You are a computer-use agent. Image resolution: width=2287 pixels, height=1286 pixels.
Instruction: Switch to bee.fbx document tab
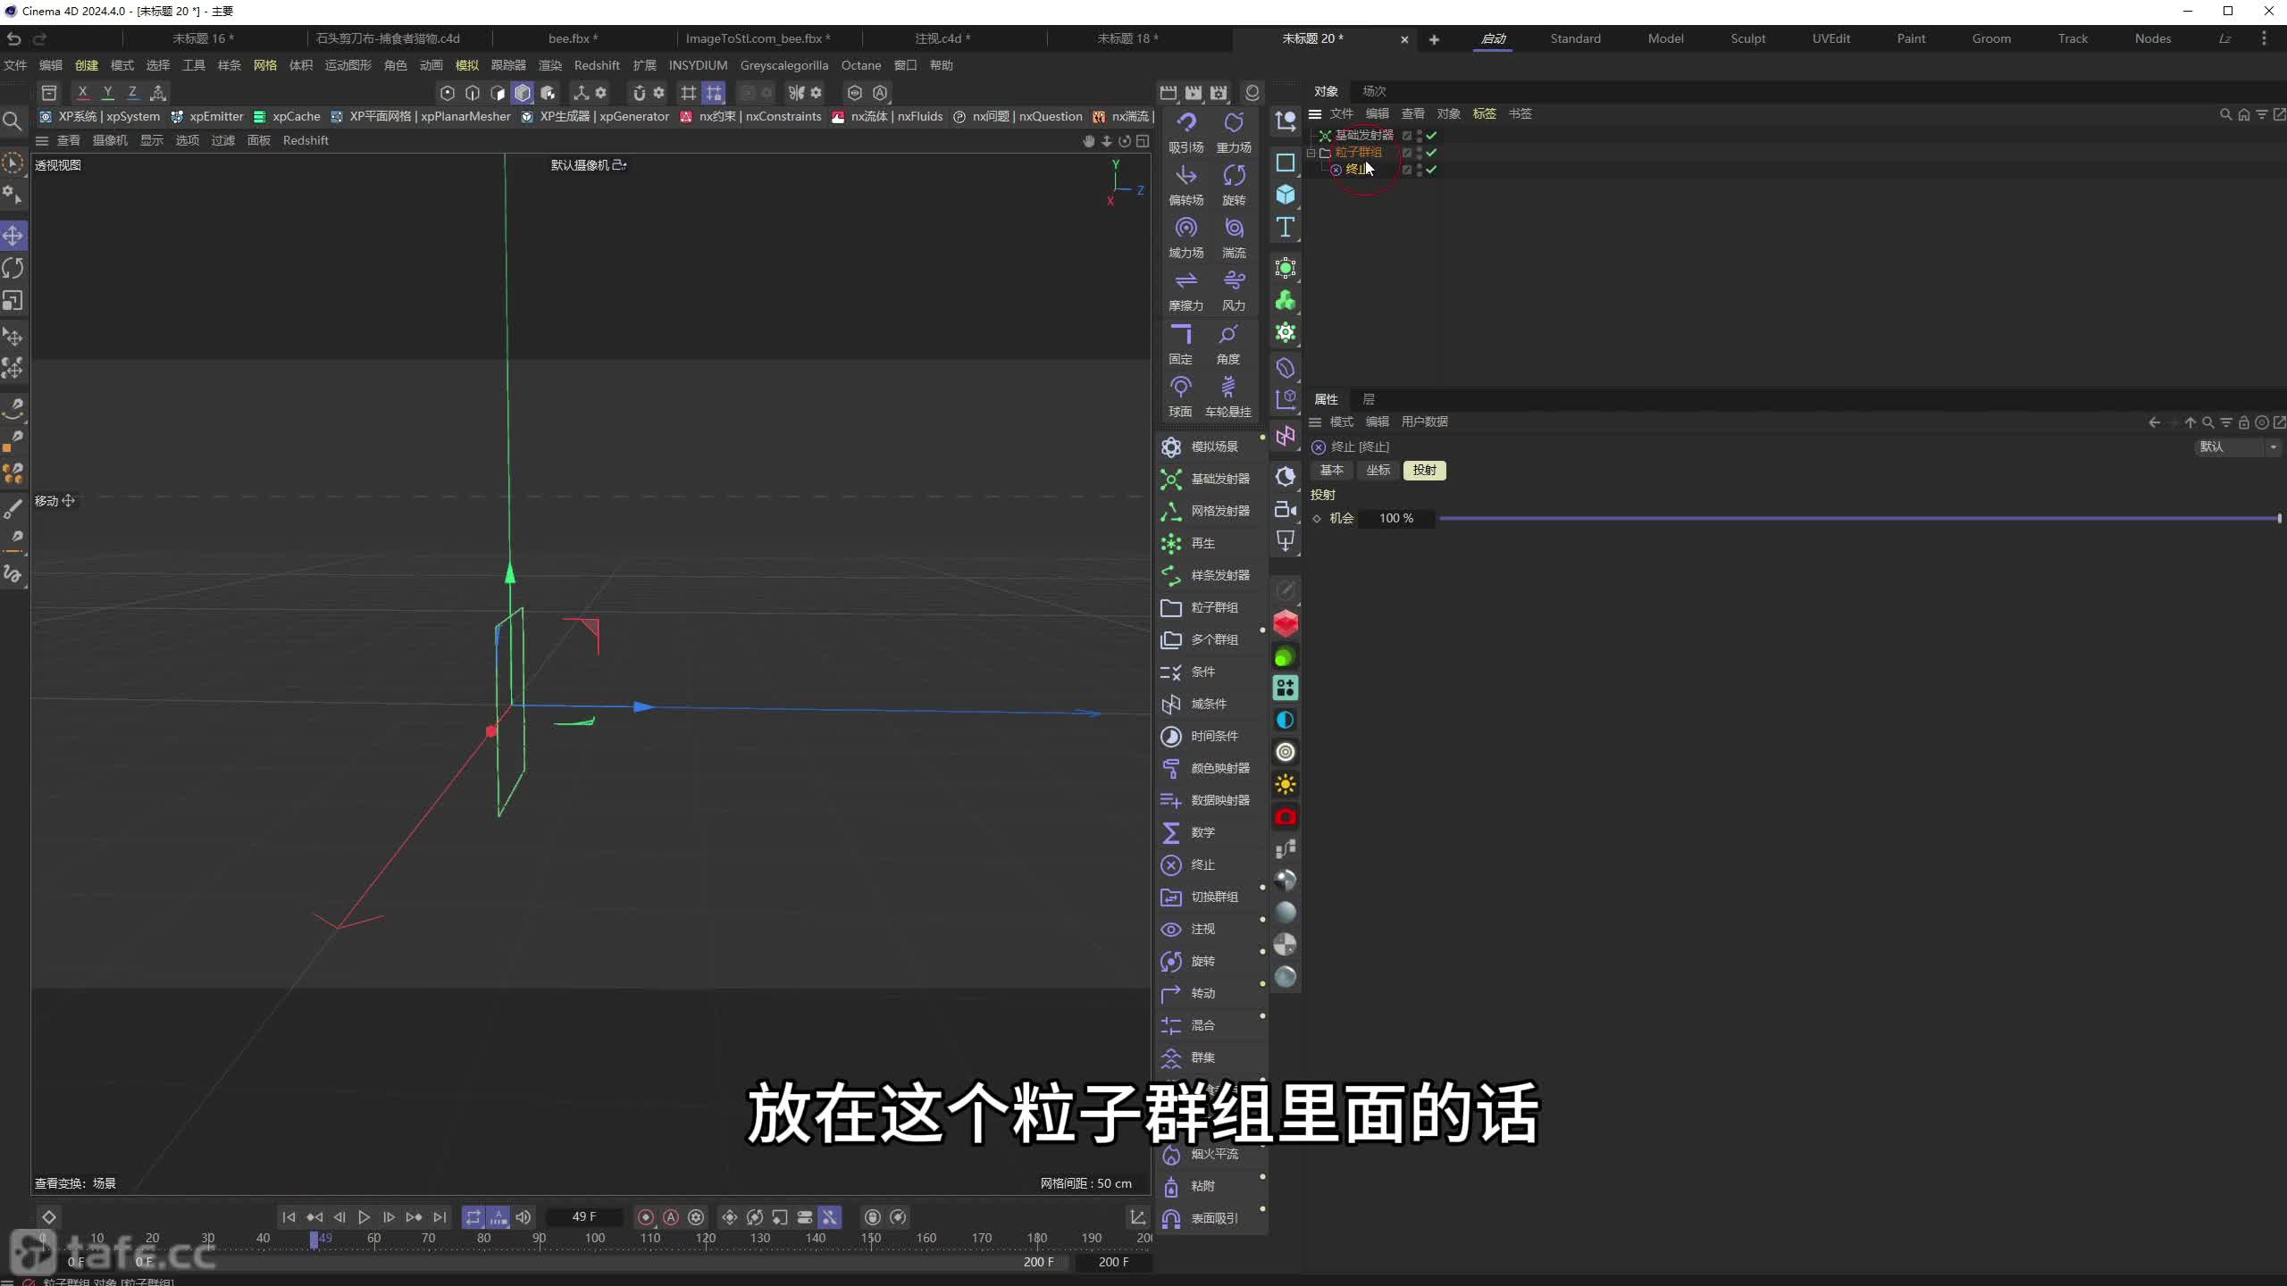(573, 38)
